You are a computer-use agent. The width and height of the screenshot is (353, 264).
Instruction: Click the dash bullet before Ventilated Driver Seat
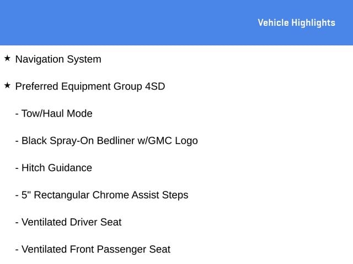tap(17, 223)
